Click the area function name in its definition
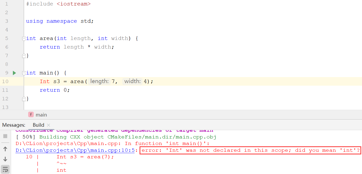The image size is (362, 174). coord(46,38)
